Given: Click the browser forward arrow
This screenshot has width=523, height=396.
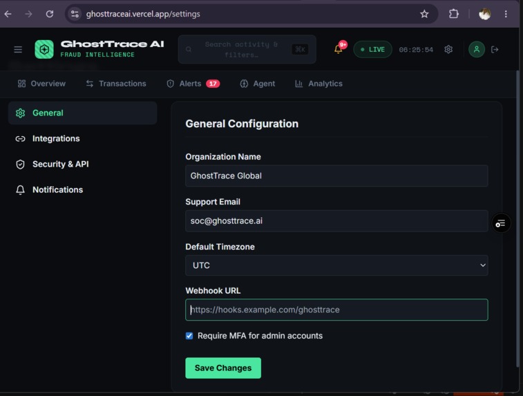Looking at the screenshot, I should click(x=29, y=14).
